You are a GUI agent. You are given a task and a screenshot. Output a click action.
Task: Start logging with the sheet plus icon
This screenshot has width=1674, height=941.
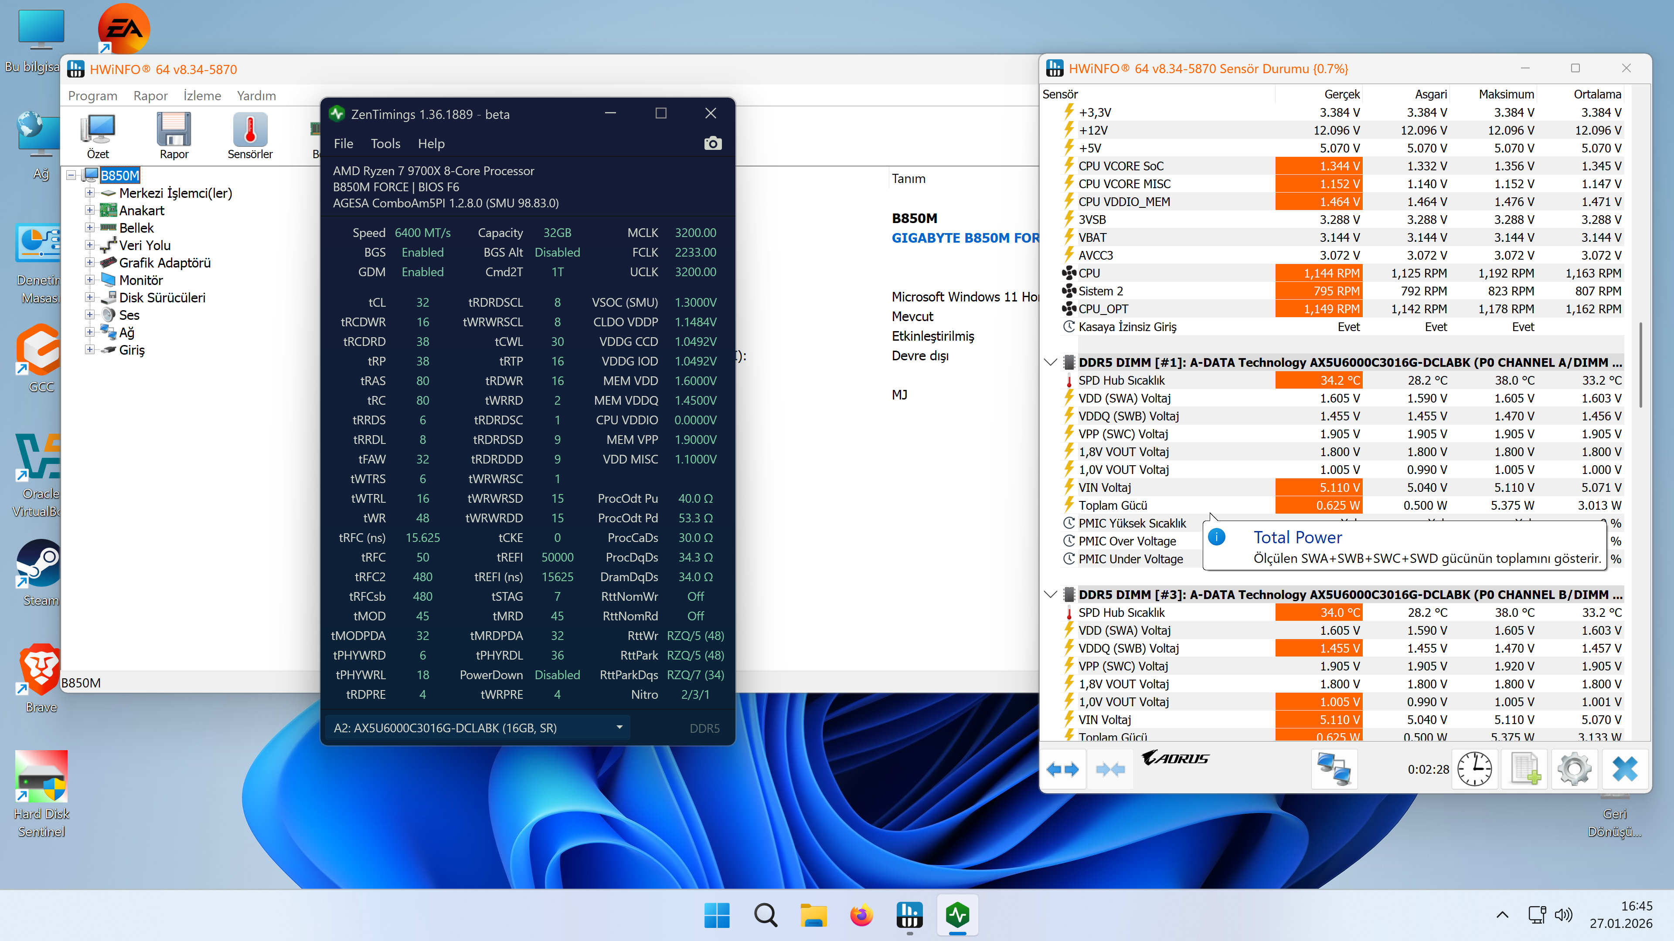tap(1524, 769)
